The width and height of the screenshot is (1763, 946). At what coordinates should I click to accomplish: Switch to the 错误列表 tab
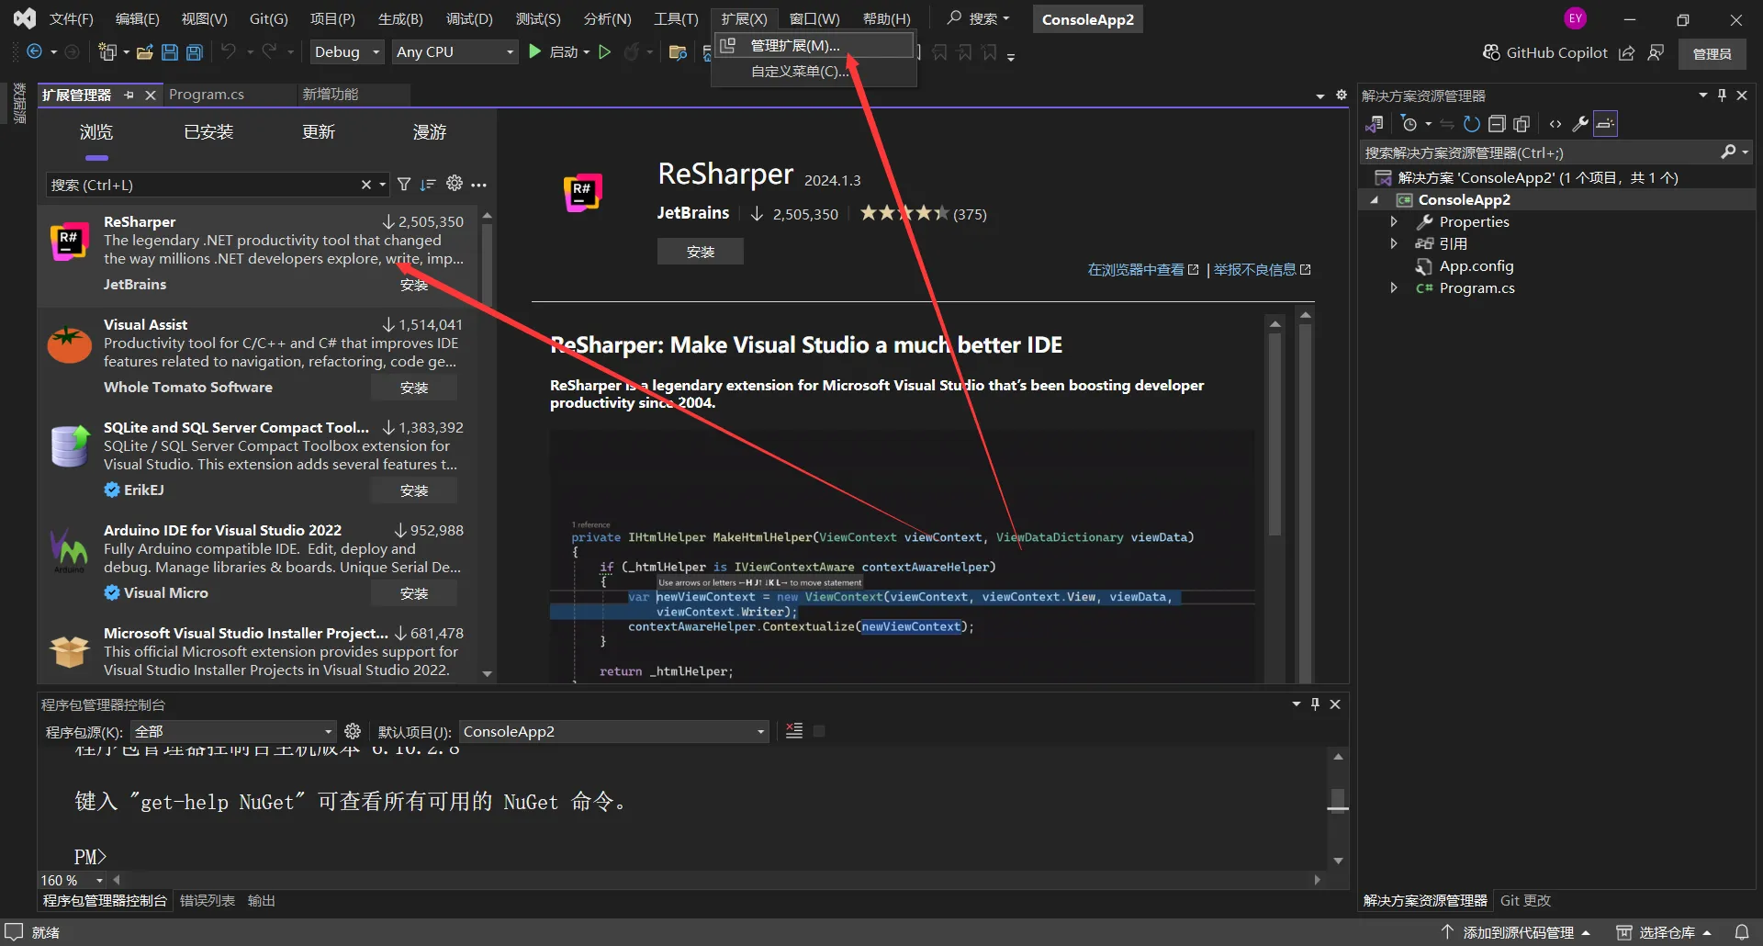208,900
